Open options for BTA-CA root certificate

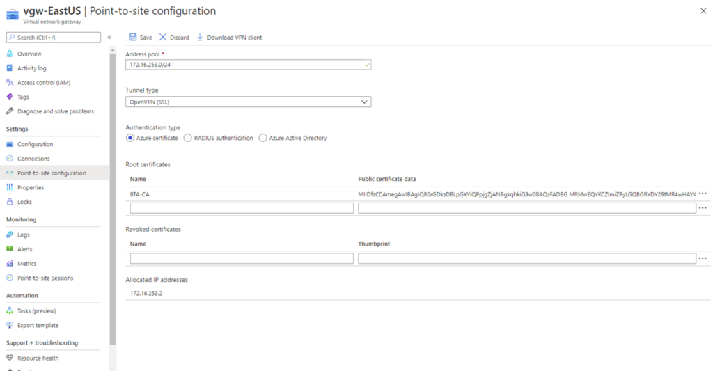tap(703, 194)
